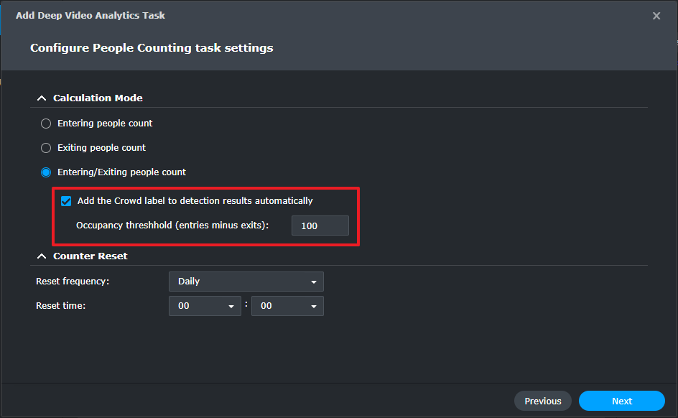Select the Exiting people count option

click(x=45, y=148)
